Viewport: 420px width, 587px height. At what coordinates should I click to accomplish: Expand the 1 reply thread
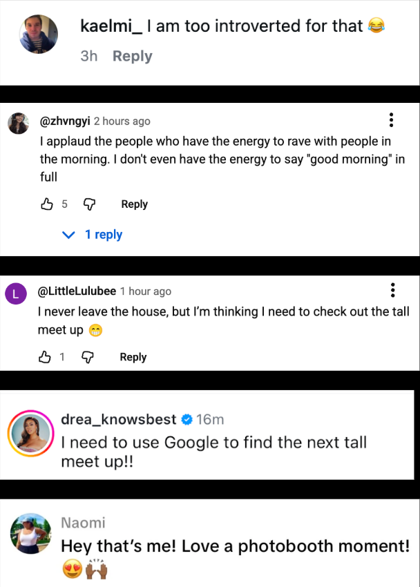click(x=93, y=235)
